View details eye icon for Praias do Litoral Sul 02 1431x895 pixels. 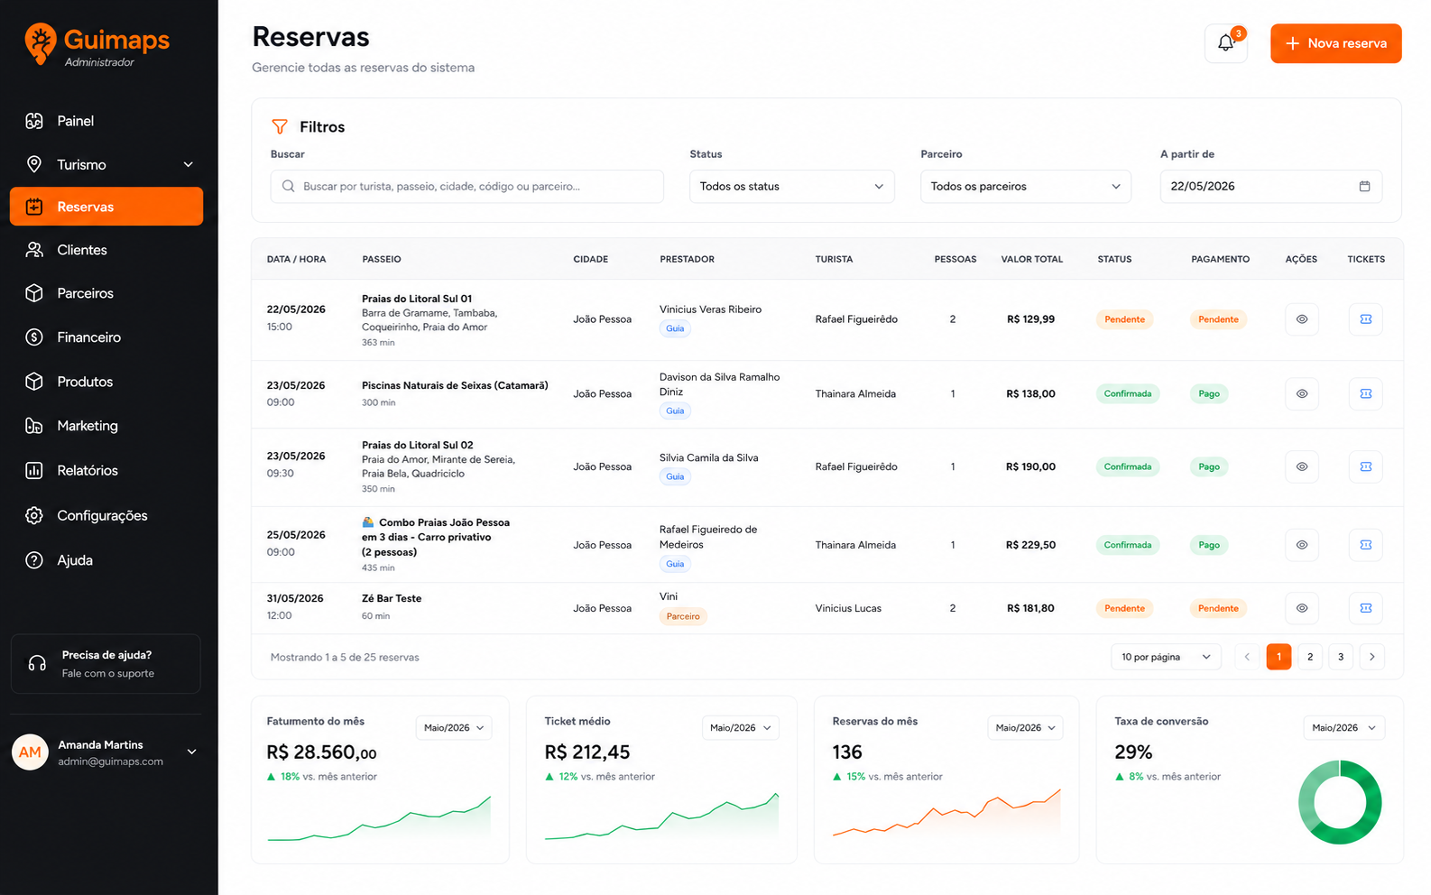1302,466
